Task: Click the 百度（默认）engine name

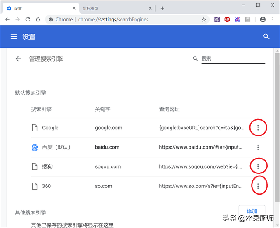Action: pyautogui.click(x=56, y=147)
